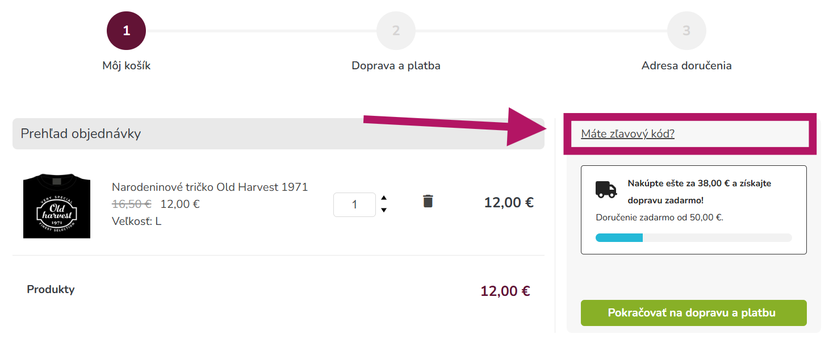Image resolution: width=829 pixels, height=351 pixels.
Task: Decrease quantity with the down arrow
Action: tap(384, 210)
